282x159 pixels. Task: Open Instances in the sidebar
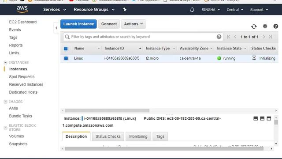click(18, 69)
